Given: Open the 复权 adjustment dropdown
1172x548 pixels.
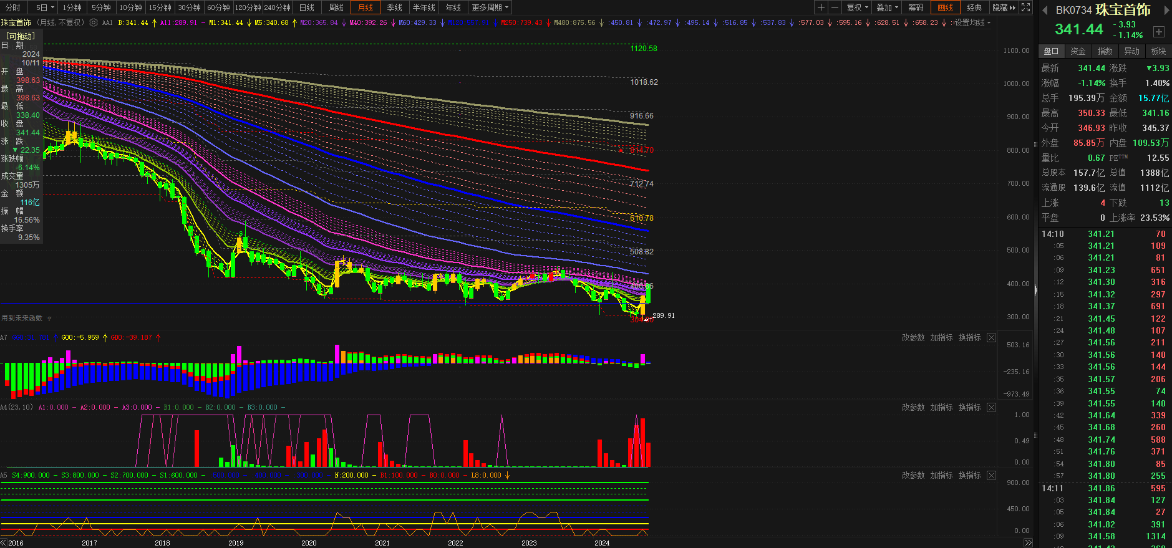Looking at the screenshot, I should pos(857,7).
